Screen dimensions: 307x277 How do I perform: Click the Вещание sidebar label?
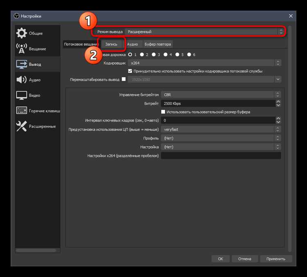(37, 49)
